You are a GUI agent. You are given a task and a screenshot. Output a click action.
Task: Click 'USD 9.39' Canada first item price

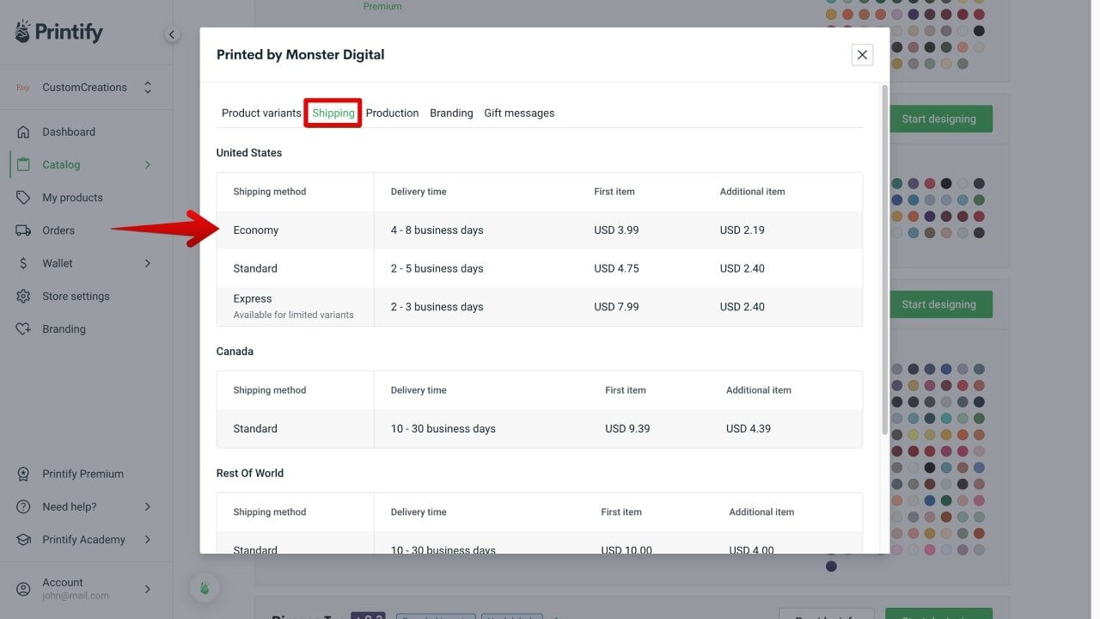(x=627, y=428)
